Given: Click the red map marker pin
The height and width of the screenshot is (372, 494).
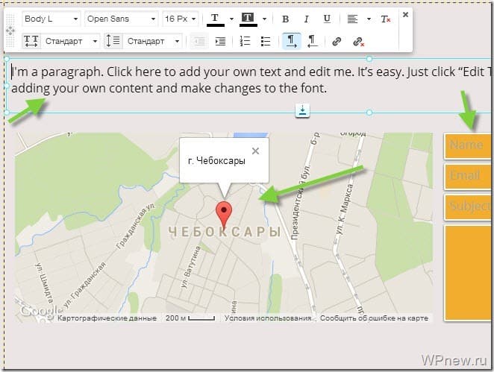Looking at the screenshot, I should click(224, 215).
